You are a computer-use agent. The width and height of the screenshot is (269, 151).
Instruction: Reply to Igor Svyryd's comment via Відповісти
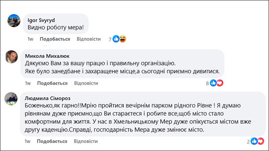[88, 39]
